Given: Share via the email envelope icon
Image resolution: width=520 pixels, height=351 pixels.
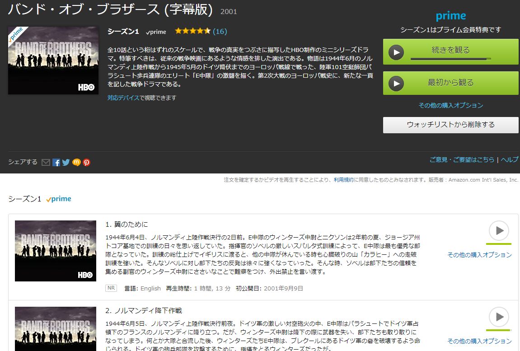Looking at the screenshot, I should point(46,163).
